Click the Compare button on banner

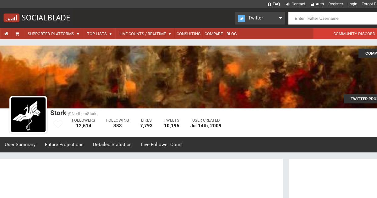tap(368, 53)
